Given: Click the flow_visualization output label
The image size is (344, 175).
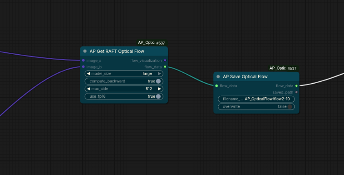Looking at the screenshot, I should [x=146, y=61].
